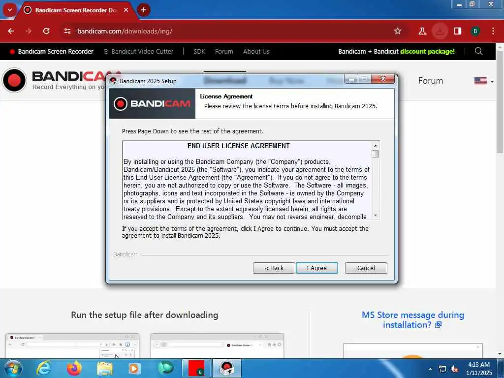Open Chrome Labs flask icon

pos(422,31)
